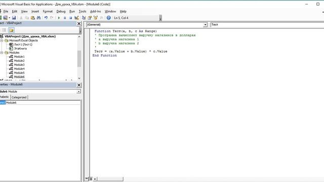The image size is (324, 182).
Task: Click the Name property value Module6 field
Action: [x=43, y=103]
